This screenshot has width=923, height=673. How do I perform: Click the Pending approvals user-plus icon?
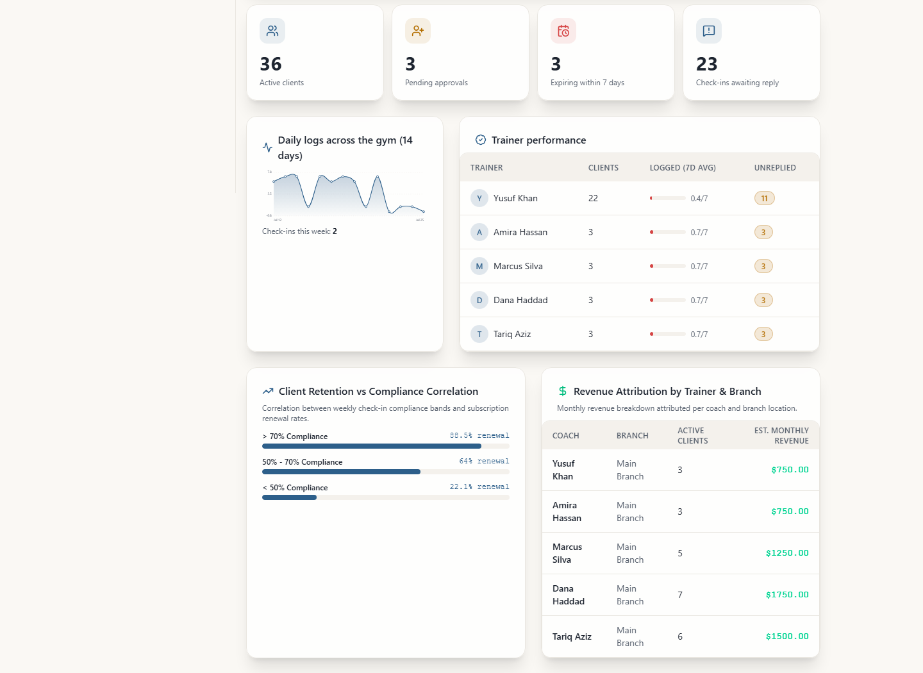418,31
